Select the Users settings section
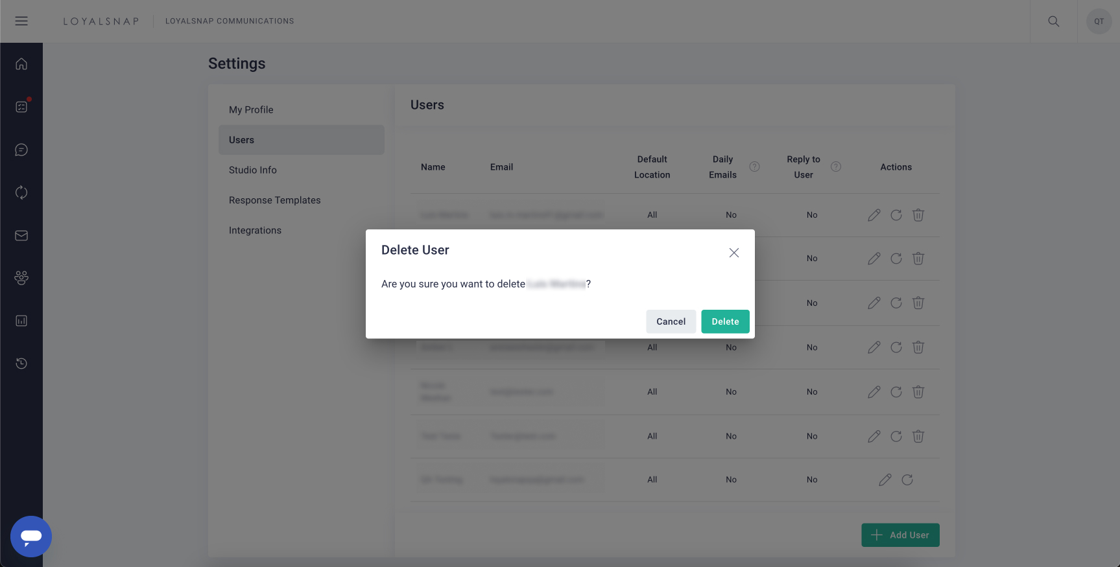1120x567 pixels. [302, 140]
